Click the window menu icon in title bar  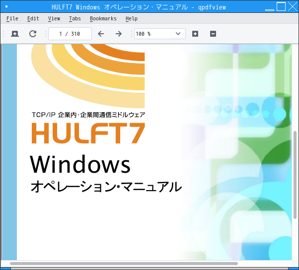6,6
